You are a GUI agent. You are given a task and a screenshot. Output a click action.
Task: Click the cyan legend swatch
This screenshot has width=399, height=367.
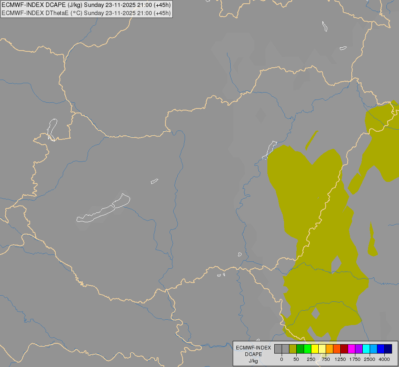[366, 349]
